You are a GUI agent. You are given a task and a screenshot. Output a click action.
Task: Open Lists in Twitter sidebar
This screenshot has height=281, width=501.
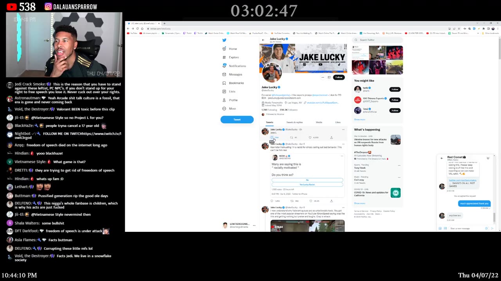point(229,91)
